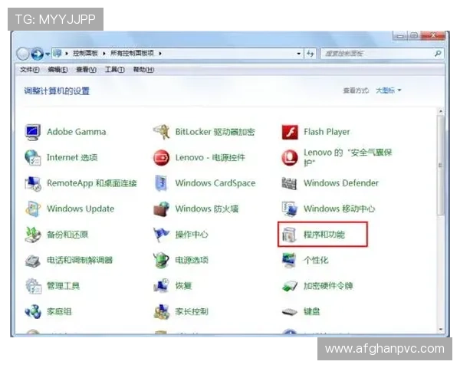Click the Internet 选项 text label
Viewport: 460px width, 368px height.
pyautogui.click(x=72, y=158)
